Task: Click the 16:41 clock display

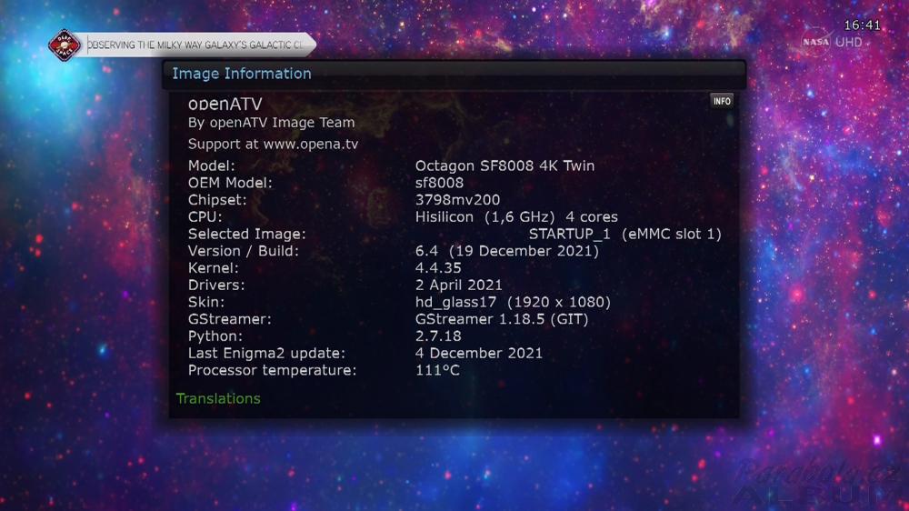Action: pyautogui.click(x=862, y=25)
